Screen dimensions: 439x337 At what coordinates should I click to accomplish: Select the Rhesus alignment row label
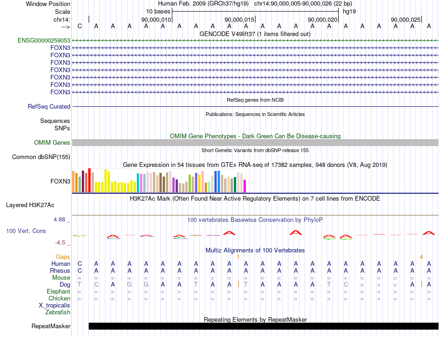[x=60, y=271]
